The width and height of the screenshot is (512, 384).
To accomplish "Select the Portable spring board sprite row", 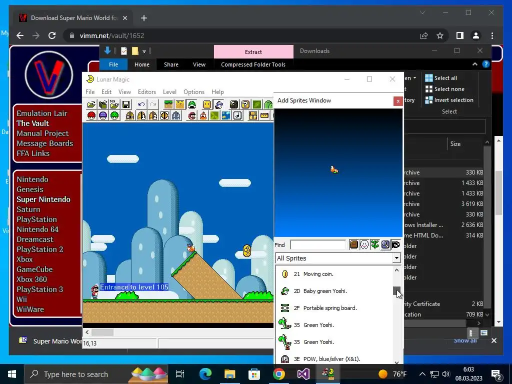I will click(x=334, y=308).
